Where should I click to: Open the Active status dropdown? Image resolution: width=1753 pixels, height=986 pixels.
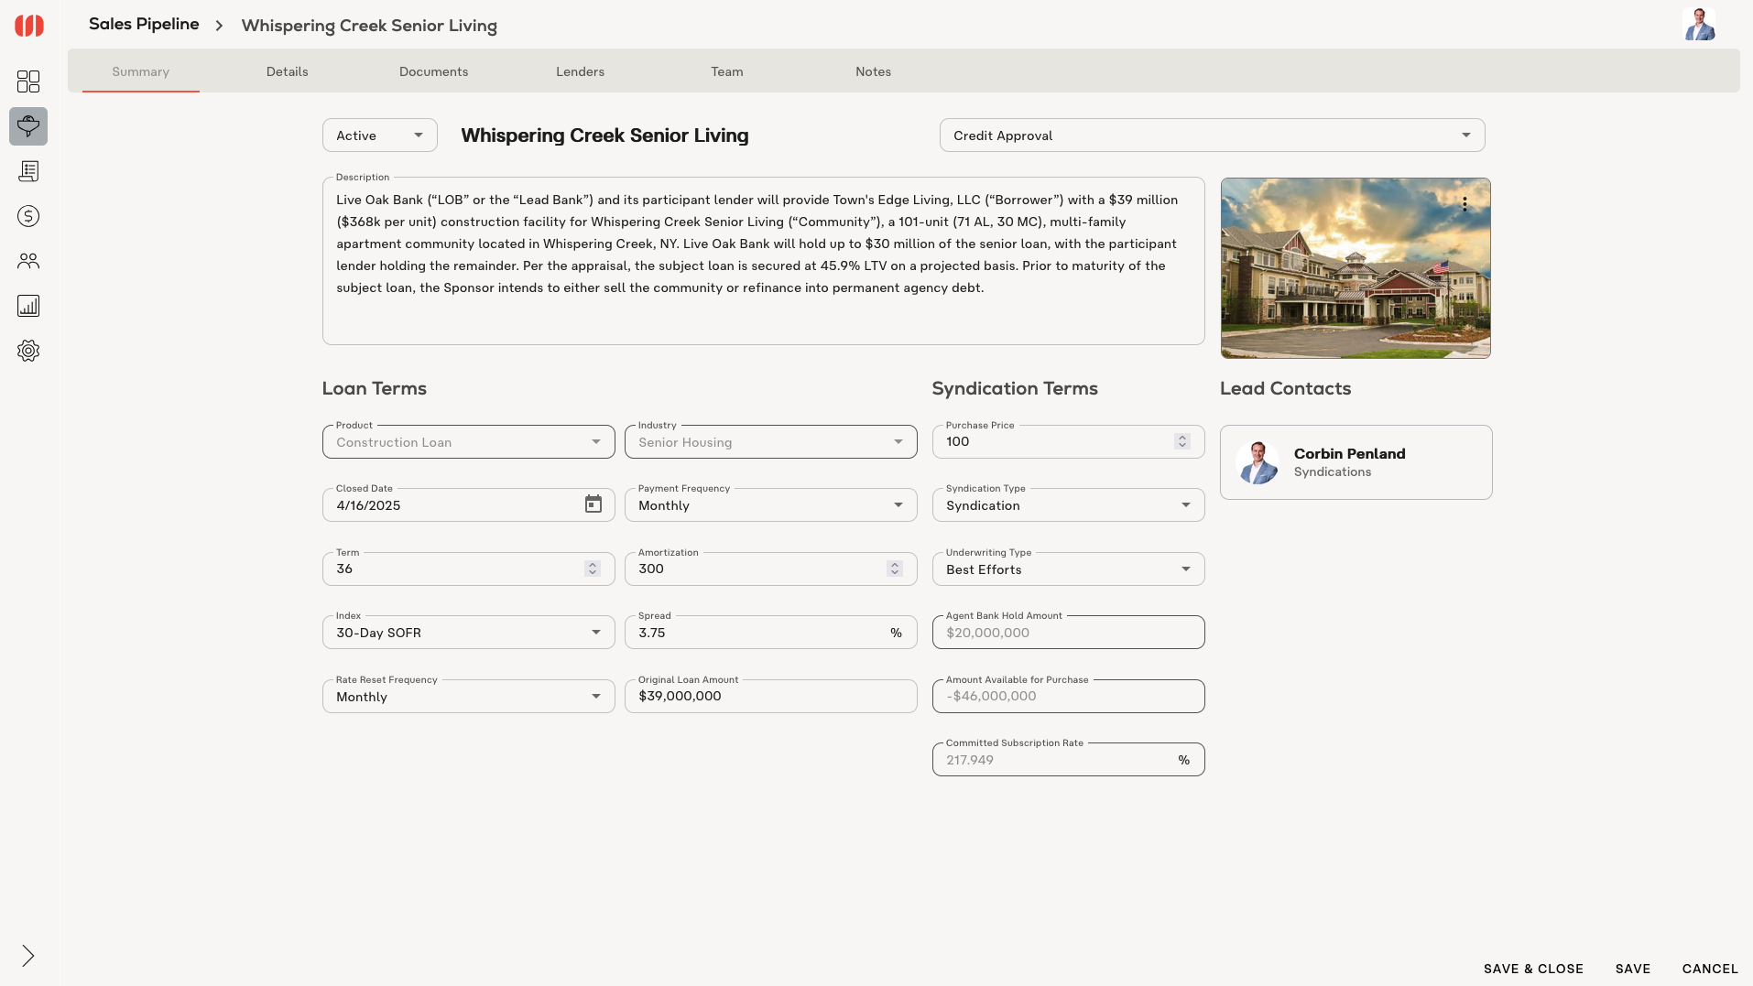pos(380,135)
